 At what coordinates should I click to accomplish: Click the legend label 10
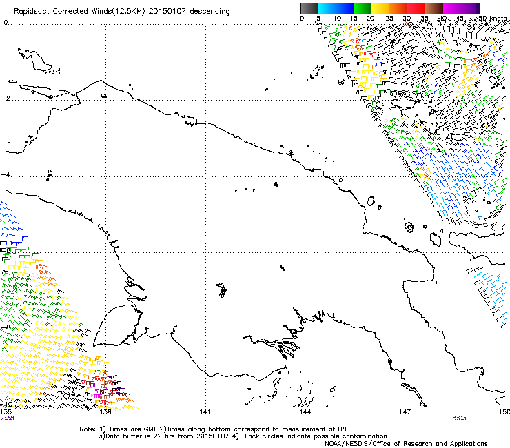(337, 19)
